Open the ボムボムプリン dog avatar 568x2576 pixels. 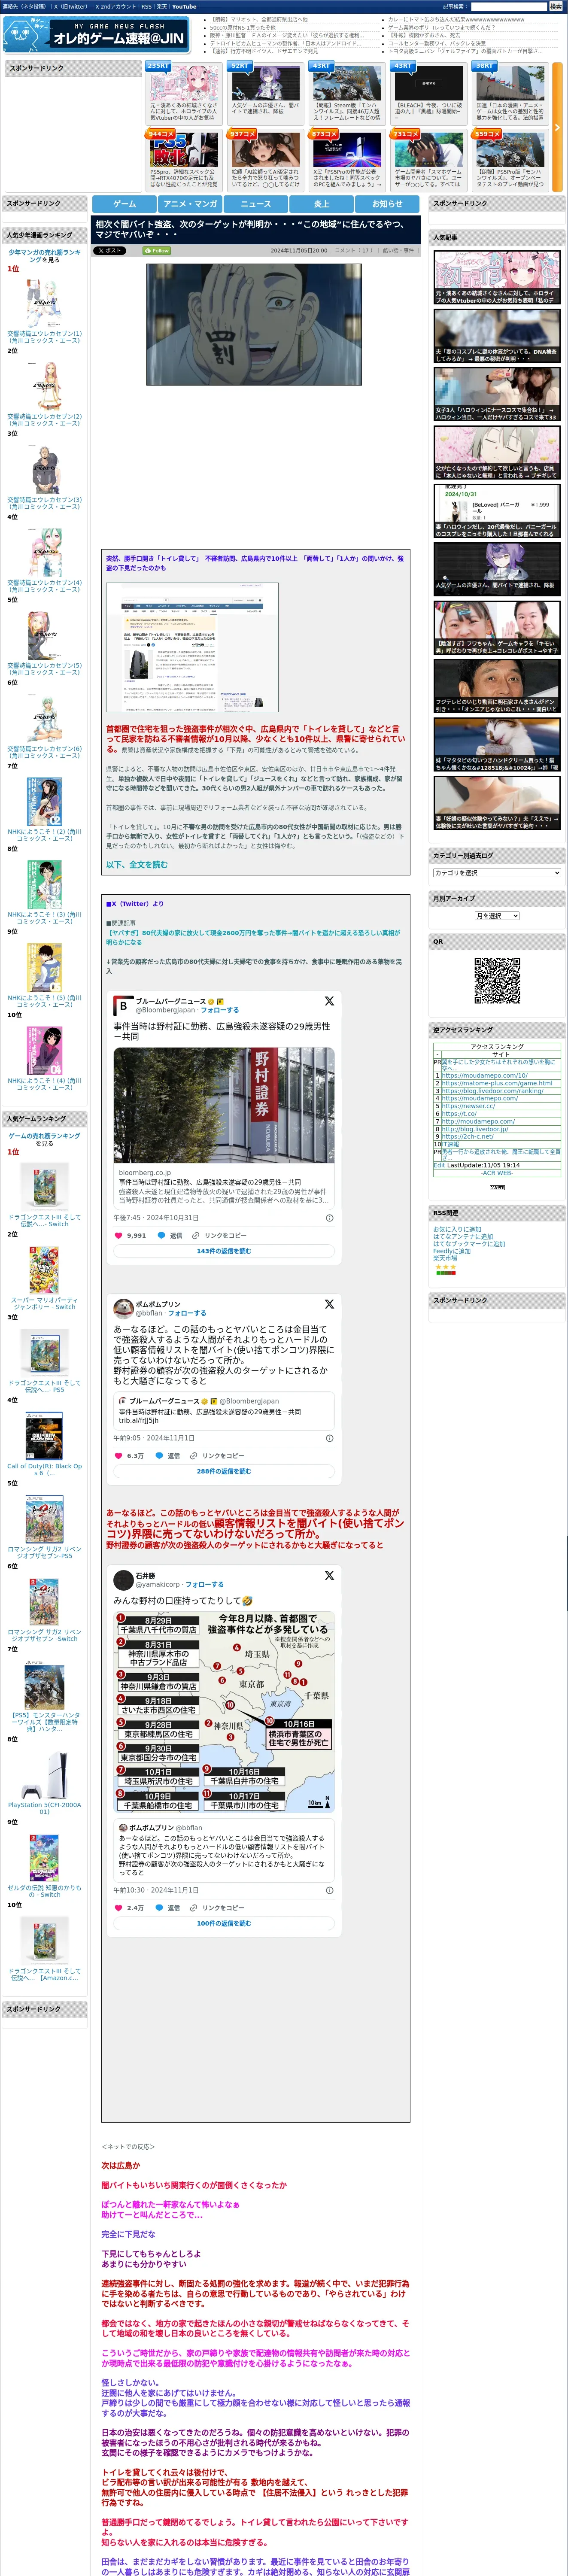click(x=123, y=1308)
